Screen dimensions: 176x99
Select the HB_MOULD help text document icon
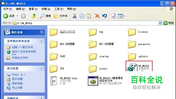[x=54, y=81]
